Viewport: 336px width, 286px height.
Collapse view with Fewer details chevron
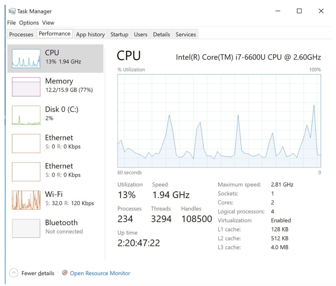click(x=13, y=273)
